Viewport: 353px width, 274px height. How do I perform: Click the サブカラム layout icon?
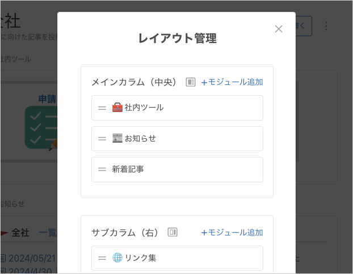173,232
